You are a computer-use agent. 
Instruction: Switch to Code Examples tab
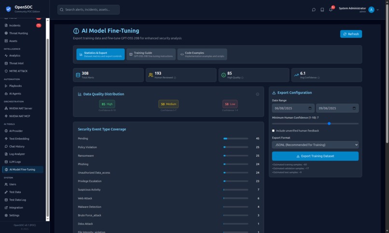coord(202,55)
